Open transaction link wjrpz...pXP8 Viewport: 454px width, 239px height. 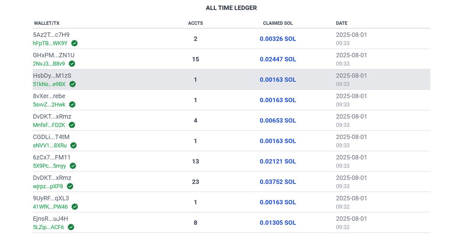click(x=48, y=186)
